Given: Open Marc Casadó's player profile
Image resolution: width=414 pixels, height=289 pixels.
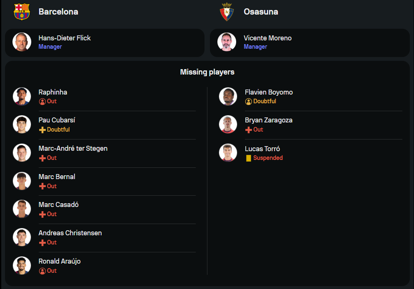Looking at the screenshot, I should click(x=59, y=205).
